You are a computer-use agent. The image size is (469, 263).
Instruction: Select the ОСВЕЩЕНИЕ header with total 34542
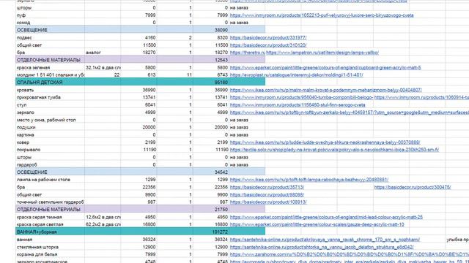pyautogui.click(x=50, y=172)
